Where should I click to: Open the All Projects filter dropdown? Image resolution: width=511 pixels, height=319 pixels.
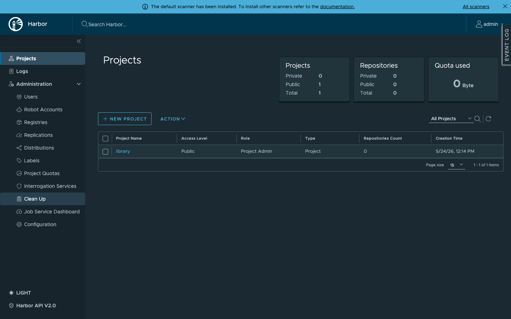[451, 119]
